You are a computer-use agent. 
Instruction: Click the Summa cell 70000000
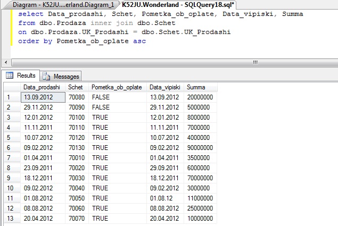click(x=201, y=178)
